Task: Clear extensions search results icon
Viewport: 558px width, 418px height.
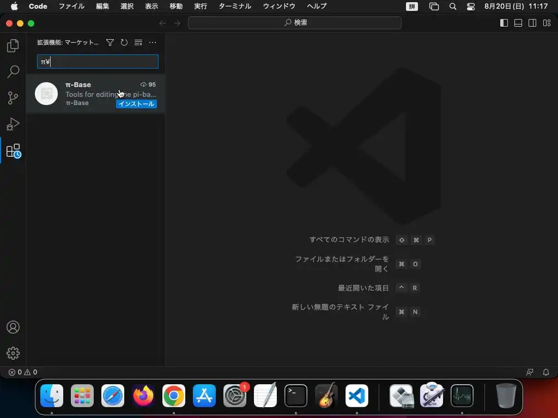Action: [x=138, y=42]
